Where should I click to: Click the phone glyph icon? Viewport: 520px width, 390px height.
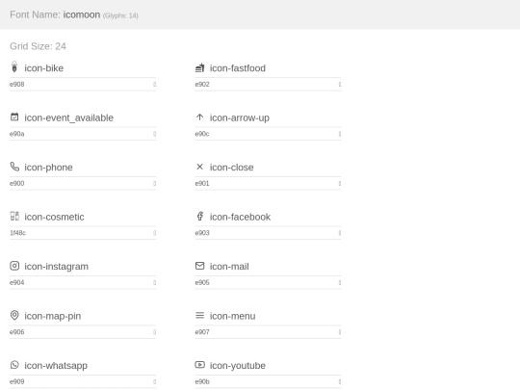pos(14,167)
